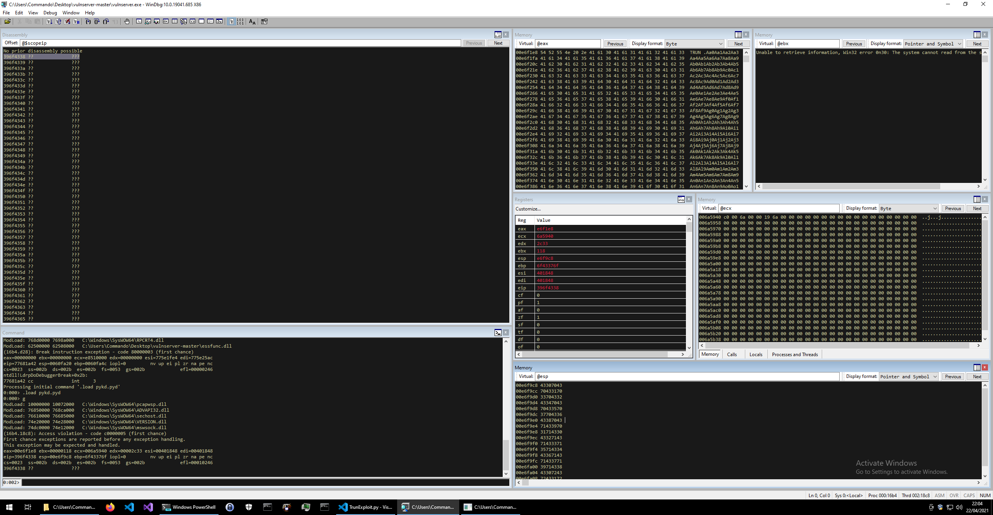Switch to the Locals tab

tap(756, 354)
